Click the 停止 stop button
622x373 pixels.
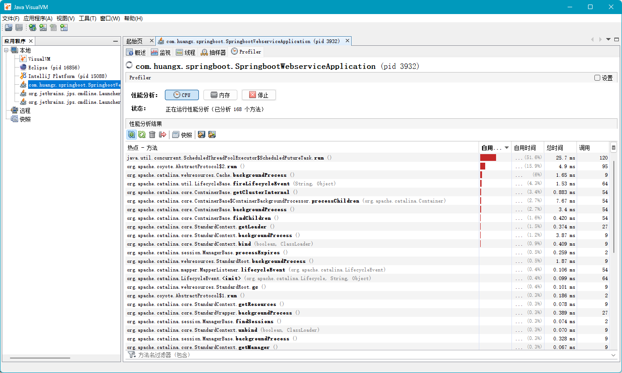259,95
